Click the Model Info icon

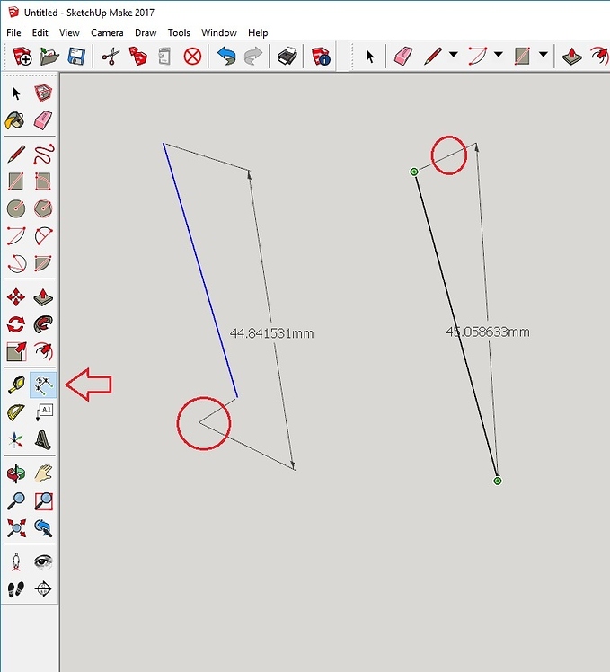pos(321,56)
